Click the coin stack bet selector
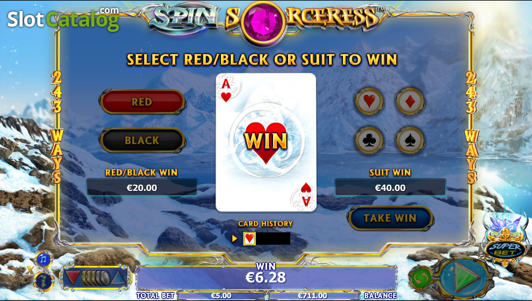 point(95,278)
